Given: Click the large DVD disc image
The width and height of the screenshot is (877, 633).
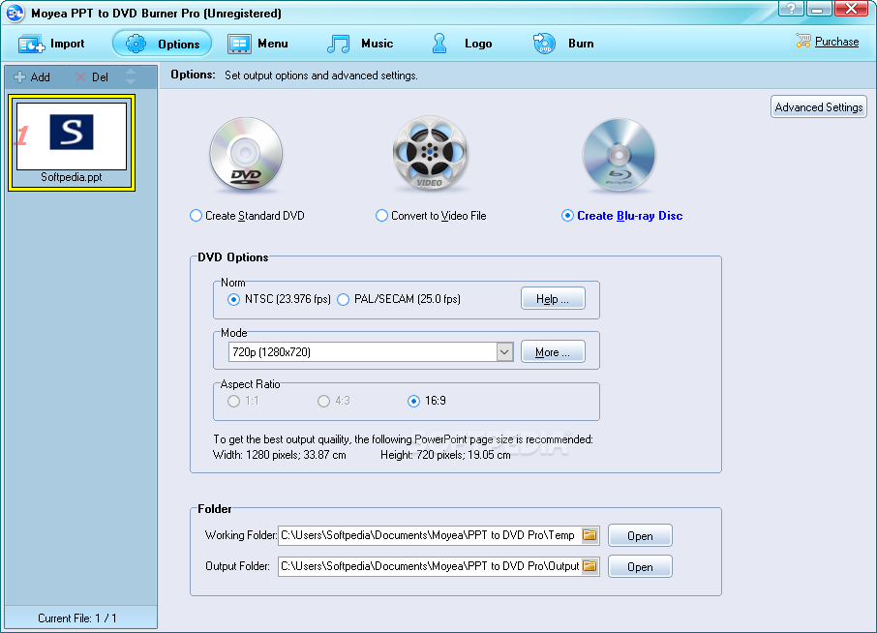Looking at the screenshot, I should point(246,153).
